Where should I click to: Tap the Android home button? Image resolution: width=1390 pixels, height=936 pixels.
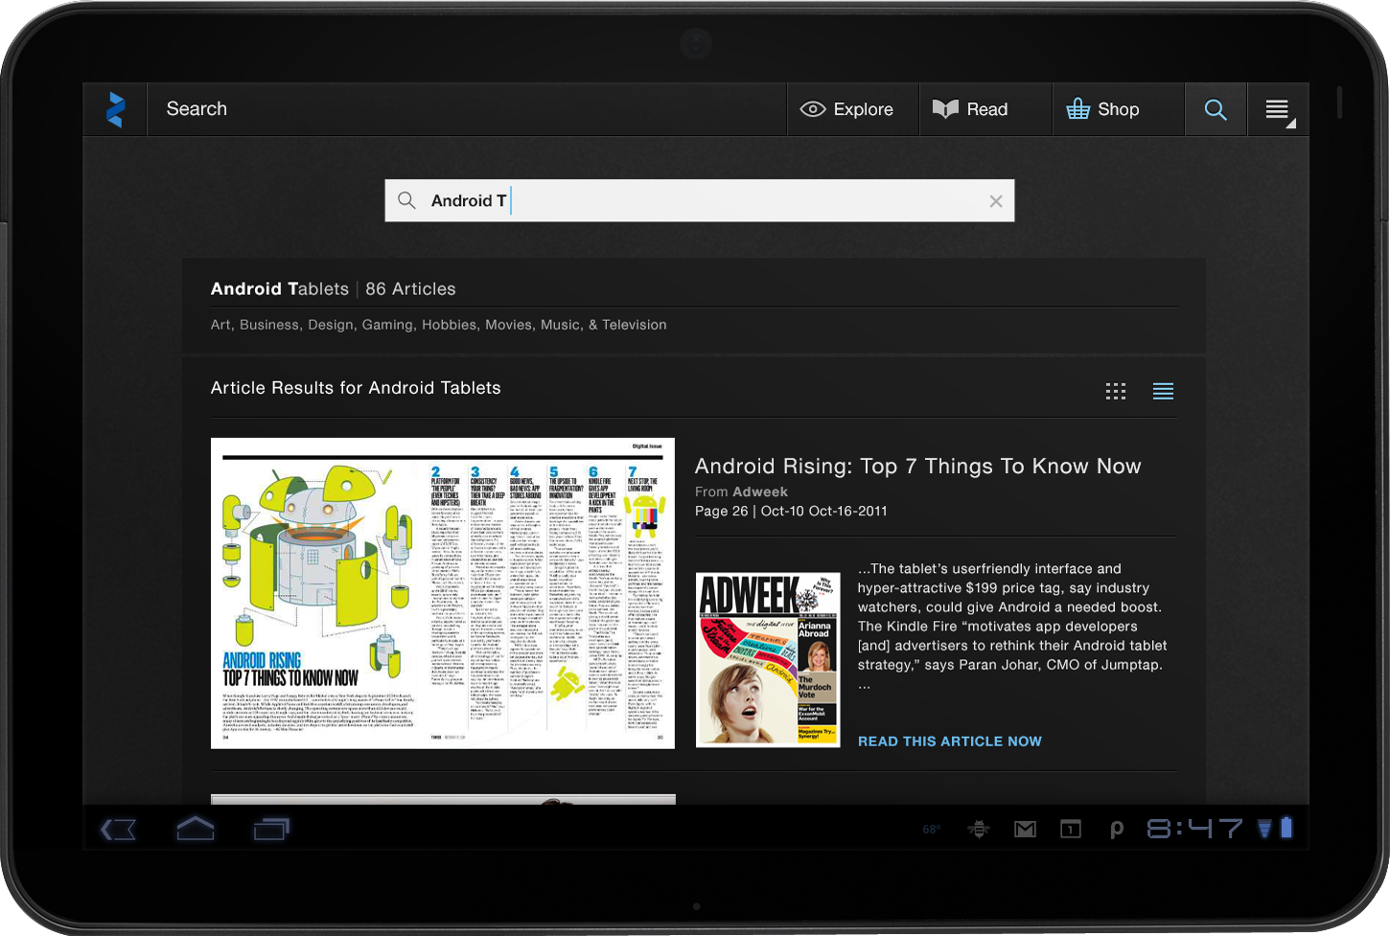point(196,829)
